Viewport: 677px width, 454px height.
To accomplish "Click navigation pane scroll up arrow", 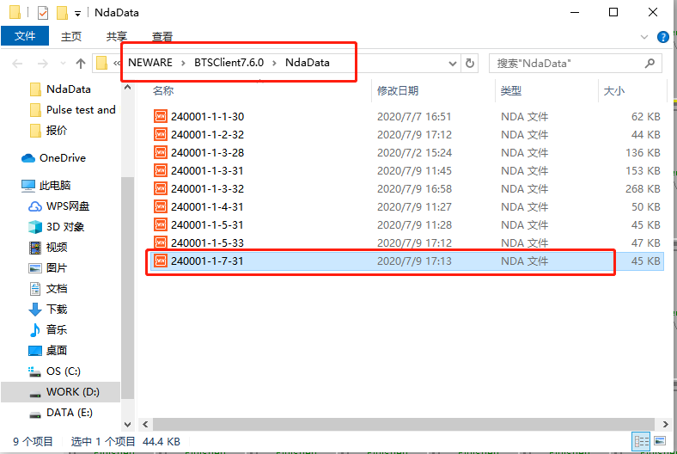I will [x=127, y=87].
